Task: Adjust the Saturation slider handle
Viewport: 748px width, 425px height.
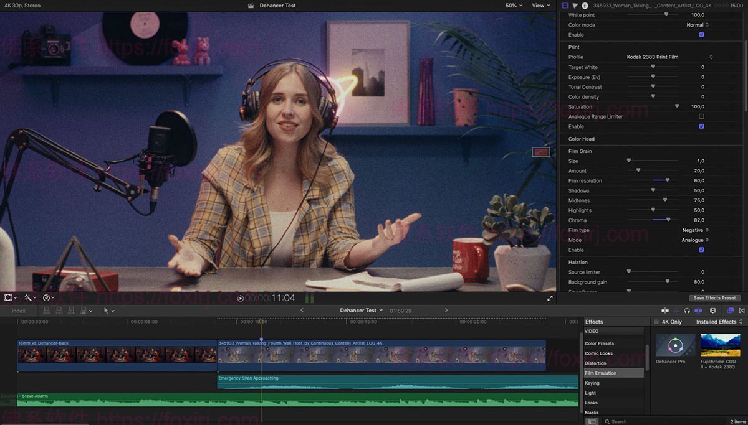Action: [677, 106]
